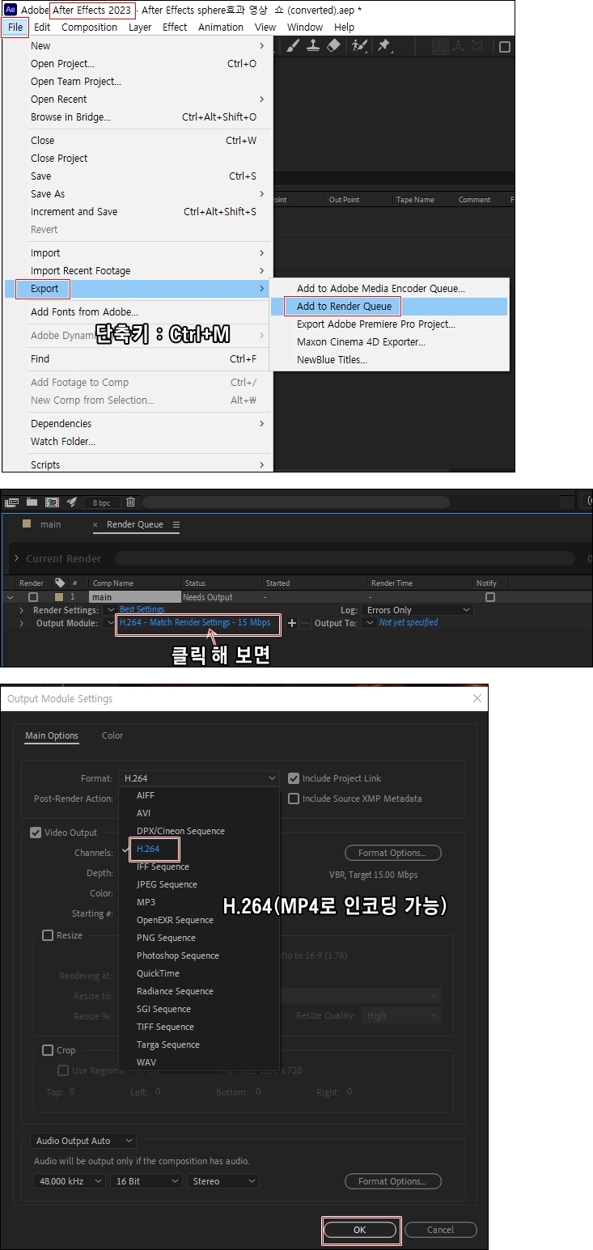Select the Eraser tool
Screen dimensions: 593x1250
(333, 46)
